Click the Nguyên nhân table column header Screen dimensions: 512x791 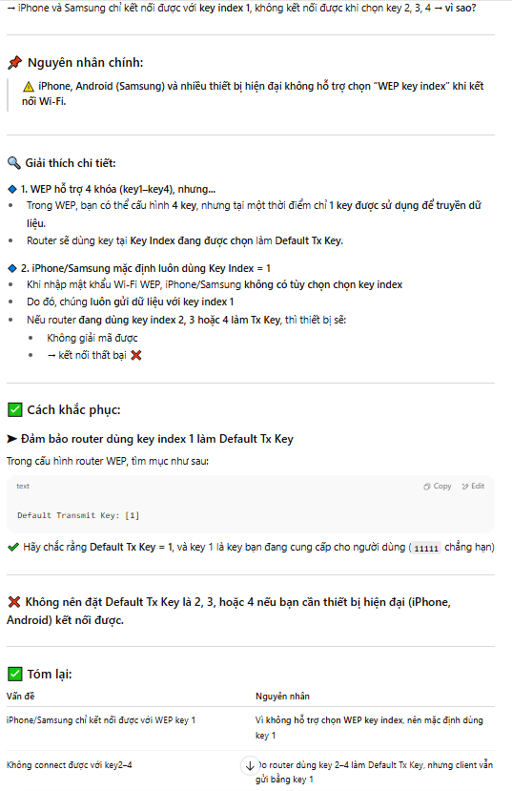click(282, 697)
